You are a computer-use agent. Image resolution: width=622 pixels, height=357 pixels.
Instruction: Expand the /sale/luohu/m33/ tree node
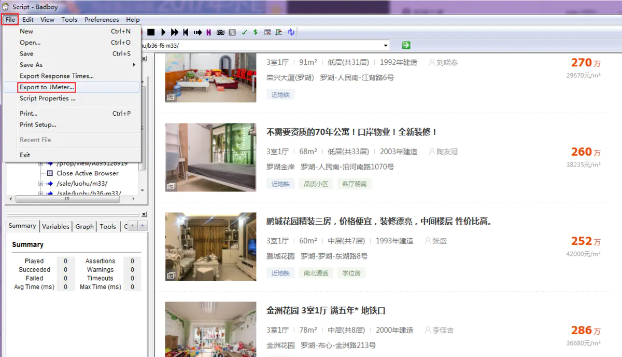click(40, 184)
